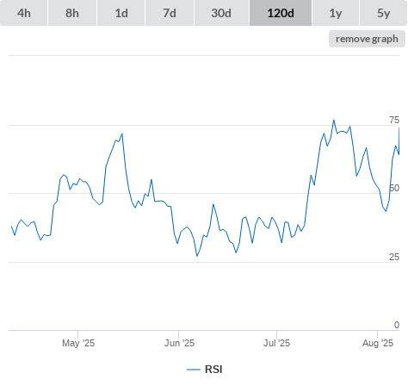Click the blue RSI legend line marker
Viewport: 408px width, 392px height.
click(x=194, y=370)
